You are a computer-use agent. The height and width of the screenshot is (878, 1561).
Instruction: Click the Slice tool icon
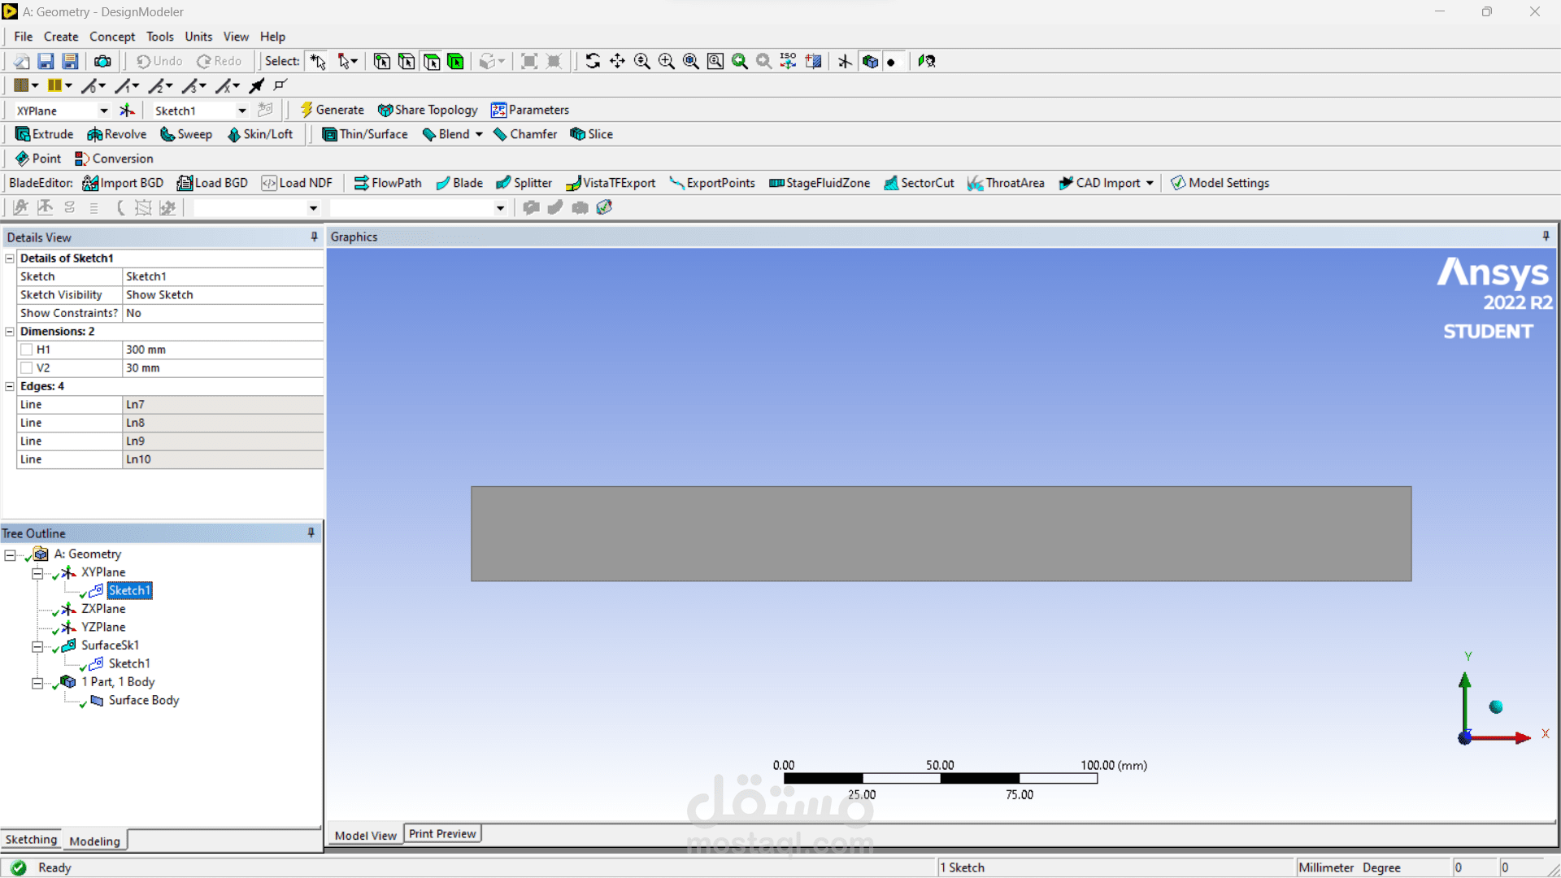(x=578, y=134)
